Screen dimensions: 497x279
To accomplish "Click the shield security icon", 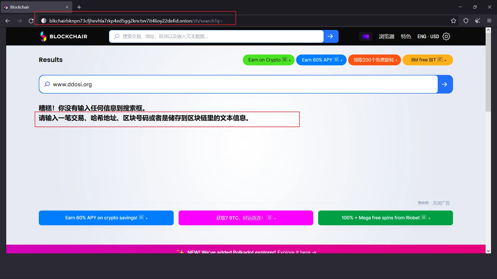I will pos(466,21).
